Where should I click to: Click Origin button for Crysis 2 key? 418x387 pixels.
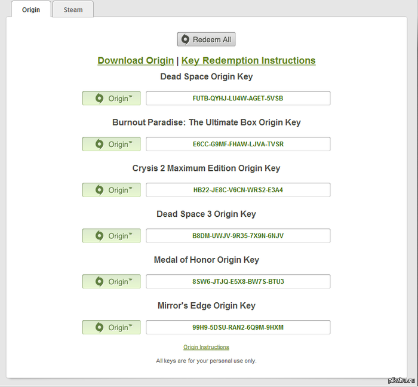point(112,190)
